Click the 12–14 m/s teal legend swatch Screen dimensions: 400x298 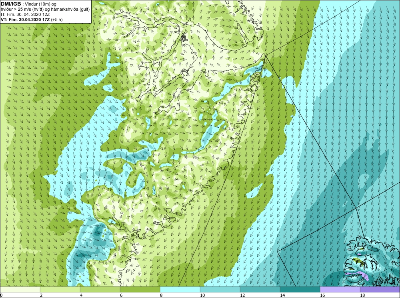[260, 290]
